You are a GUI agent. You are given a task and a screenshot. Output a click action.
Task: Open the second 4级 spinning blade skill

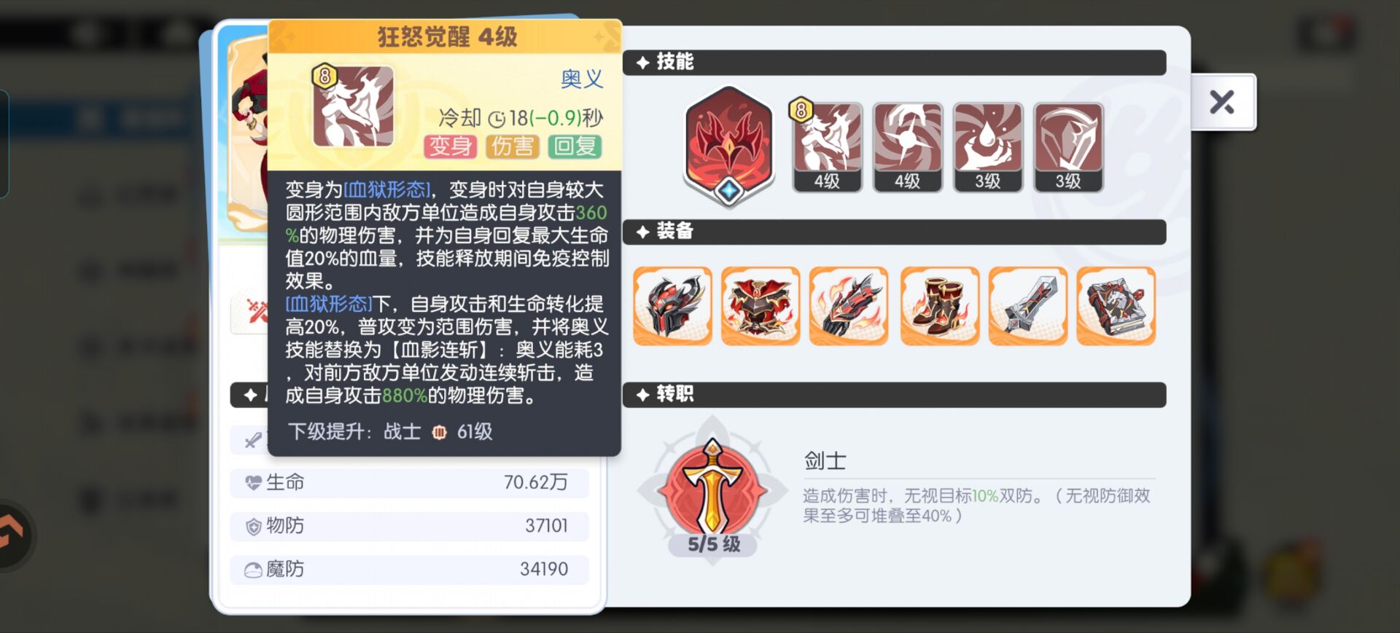[907, 146]
